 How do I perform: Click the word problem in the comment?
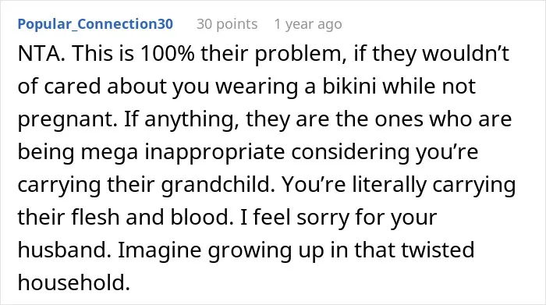pyautogui.click(x=301, y=55)
